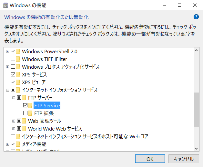Expand World Wide Web サービス node
The height and width of the screenshot is (167, 203).
(x=14, y=129)
